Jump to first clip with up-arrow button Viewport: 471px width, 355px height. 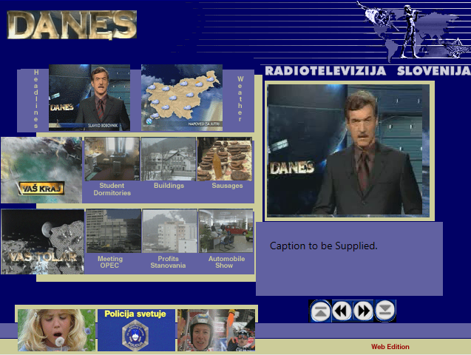click(x=320, y=311)
